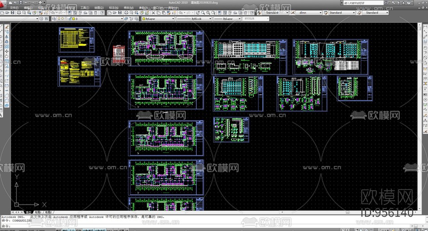428x231 pixels.
Task: Click the Help icon in title bar
Action: coord(409,3)
